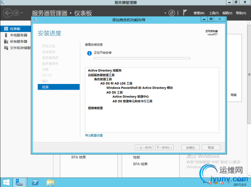Select 本地服务器 in the sidebar
Image resolution: width=251 pixels, height=187 pixels.
19,35
